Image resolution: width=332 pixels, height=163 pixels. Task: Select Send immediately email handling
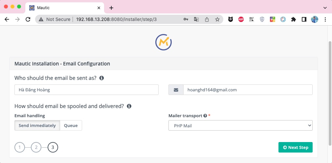[37, 125]
